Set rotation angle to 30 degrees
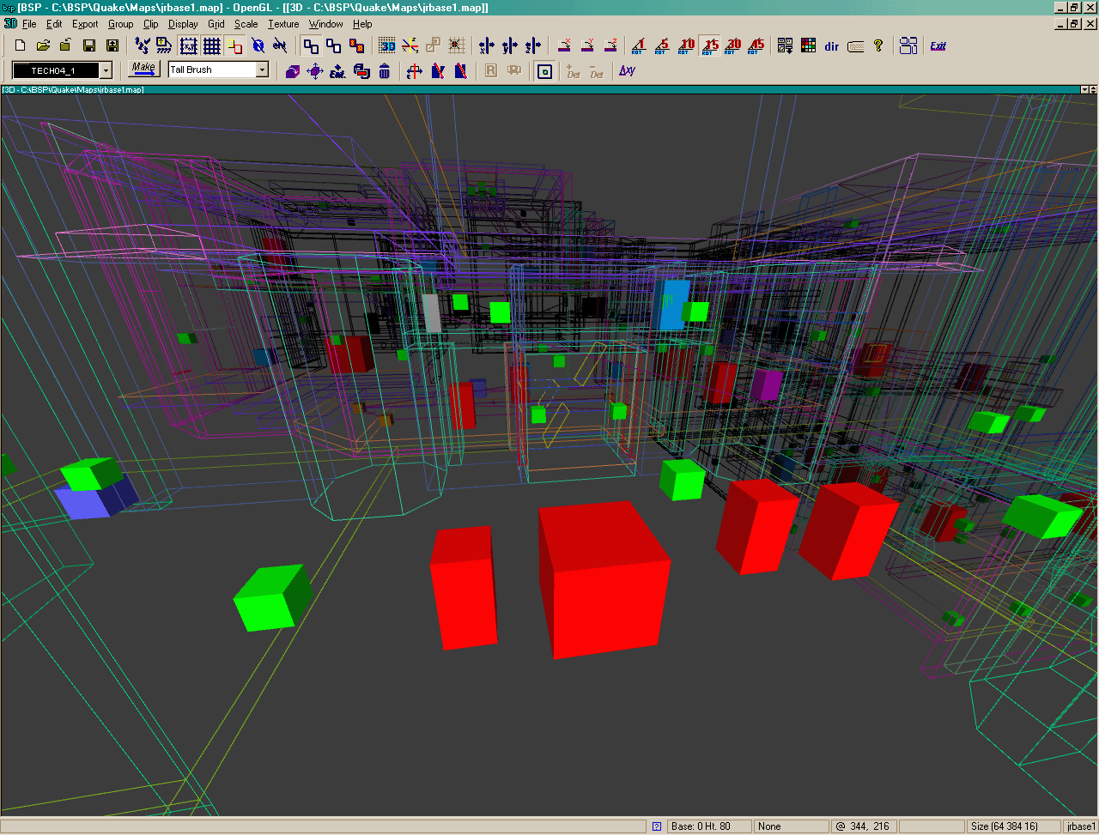Screen dimensions: 1099x835 (732, 45)
